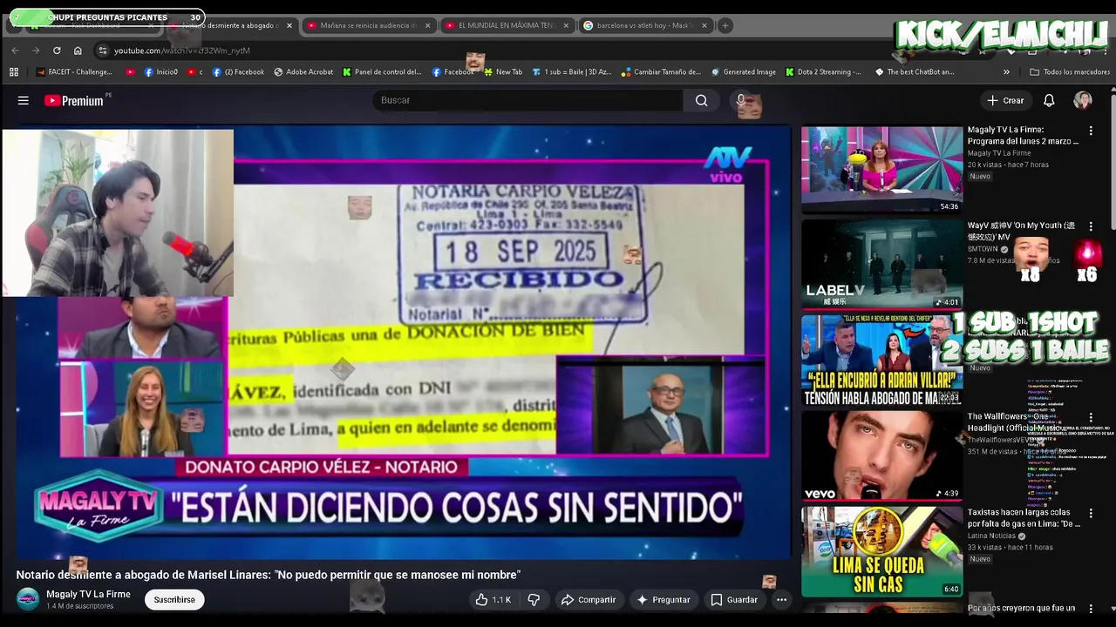Viewport: 1116px width, 627px height.
Task: Go back using the browser back arrow
Action: 15,51
